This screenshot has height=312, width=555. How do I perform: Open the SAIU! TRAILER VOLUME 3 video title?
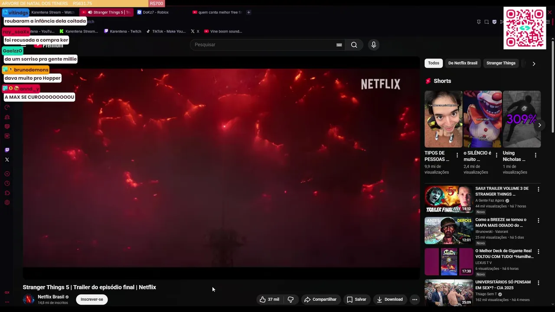[x=502, y=191]
